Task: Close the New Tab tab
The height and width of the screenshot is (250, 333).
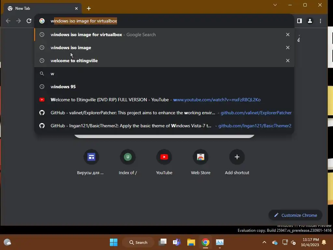Action: (76, 8)
